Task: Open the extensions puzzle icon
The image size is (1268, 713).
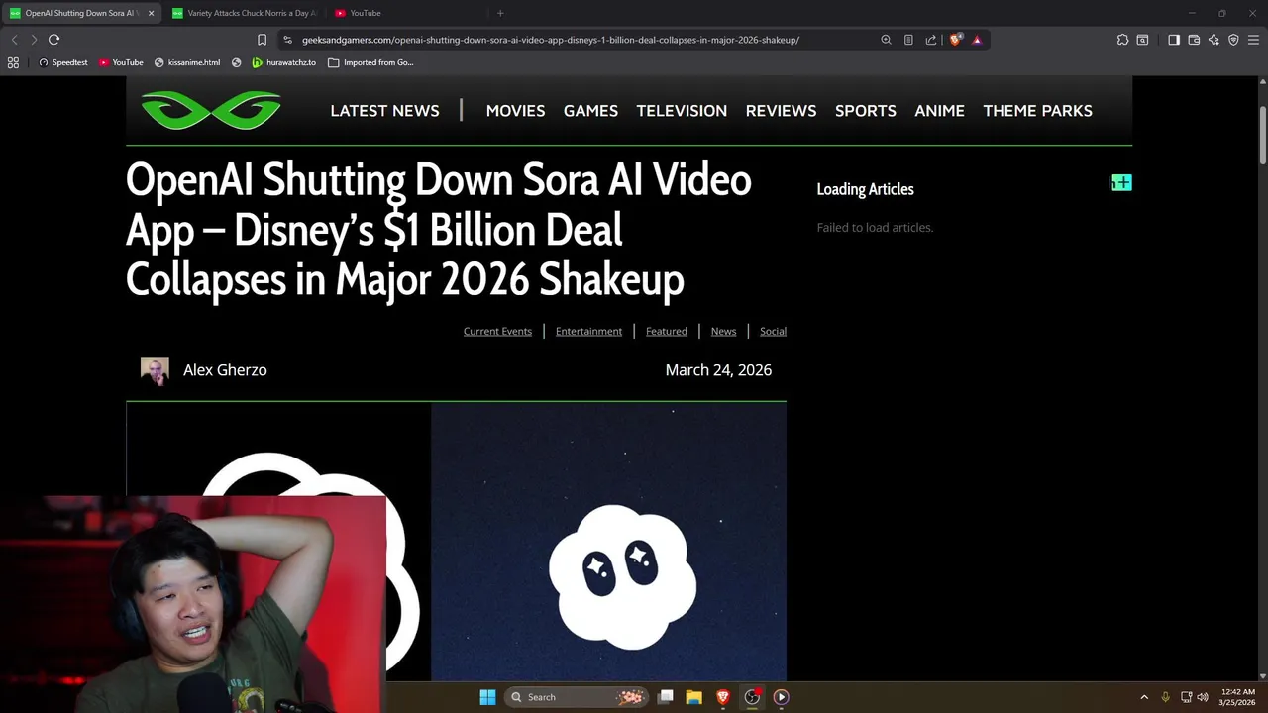Action: [x=1122, y=40]
